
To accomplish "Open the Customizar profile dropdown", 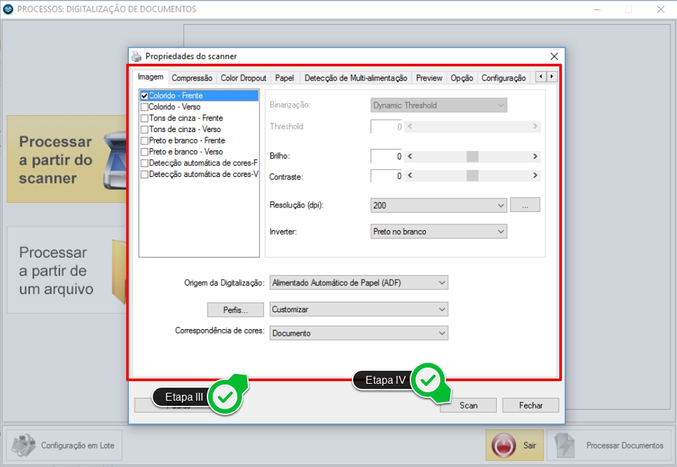I will pyautogui.click(x=359, y=310).
